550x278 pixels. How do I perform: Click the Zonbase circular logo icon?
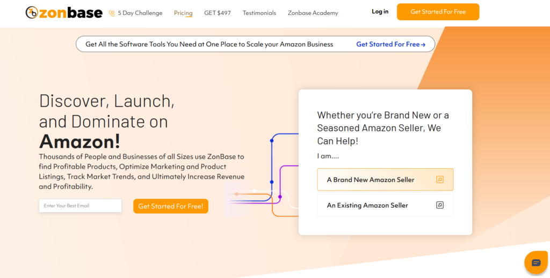pos(32,12)
